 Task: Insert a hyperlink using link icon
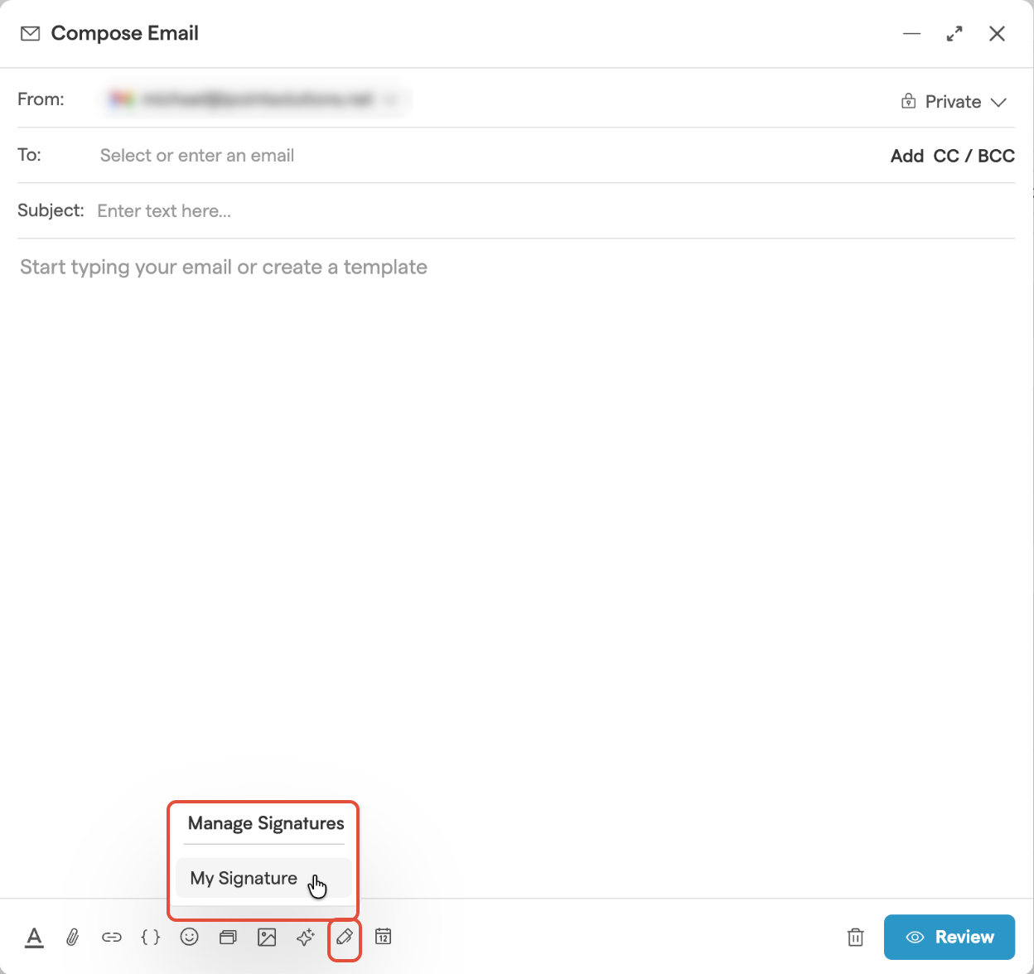112,937
